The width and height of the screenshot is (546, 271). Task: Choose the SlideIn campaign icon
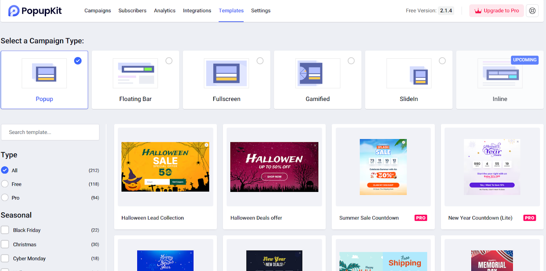tap(408, 73)
